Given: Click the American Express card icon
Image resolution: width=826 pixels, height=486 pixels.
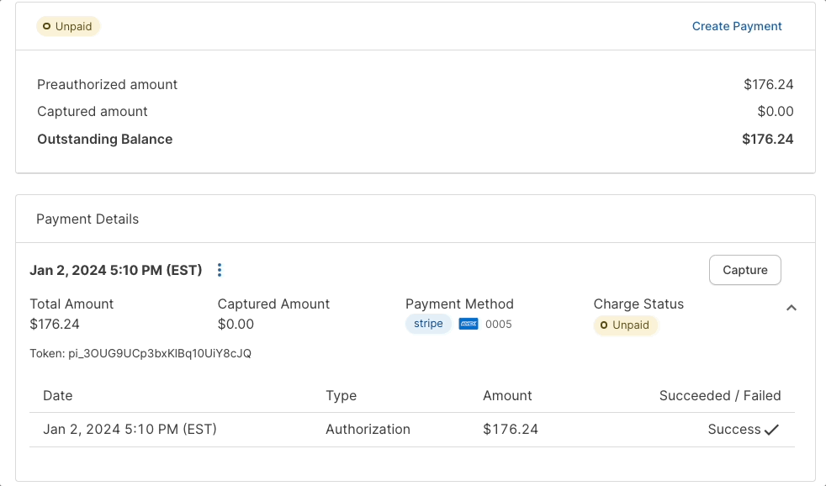Looking at the screenshot, I should (469, 324).
